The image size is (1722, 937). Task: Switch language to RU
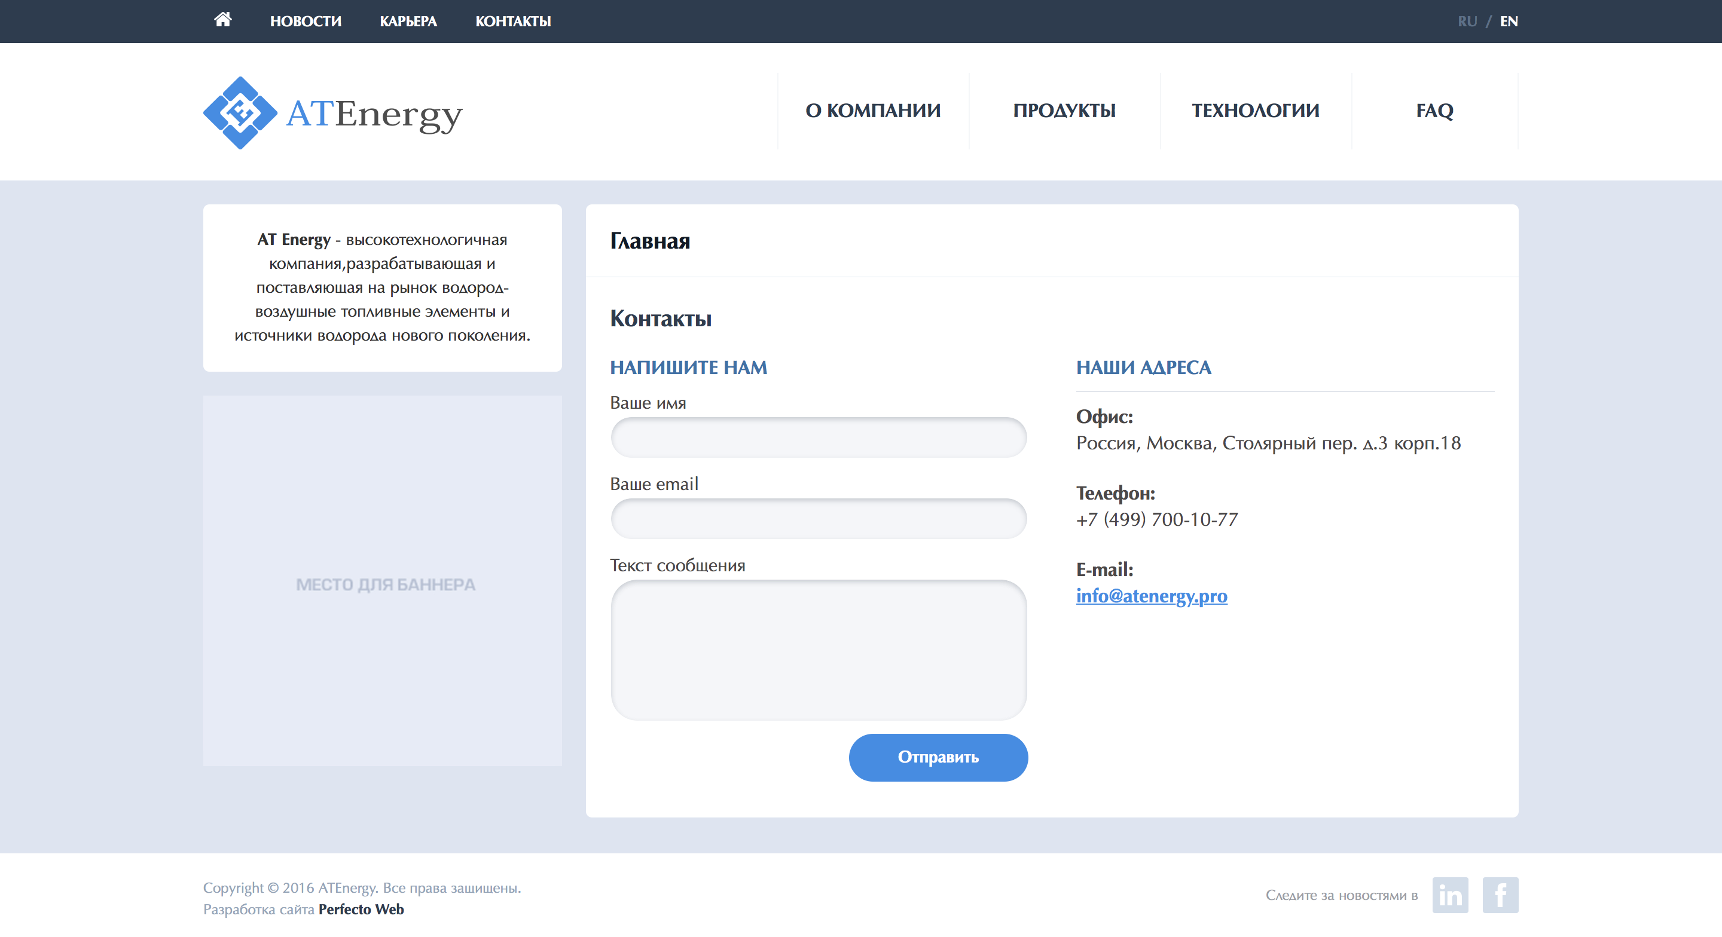(x=1467, y=22)
